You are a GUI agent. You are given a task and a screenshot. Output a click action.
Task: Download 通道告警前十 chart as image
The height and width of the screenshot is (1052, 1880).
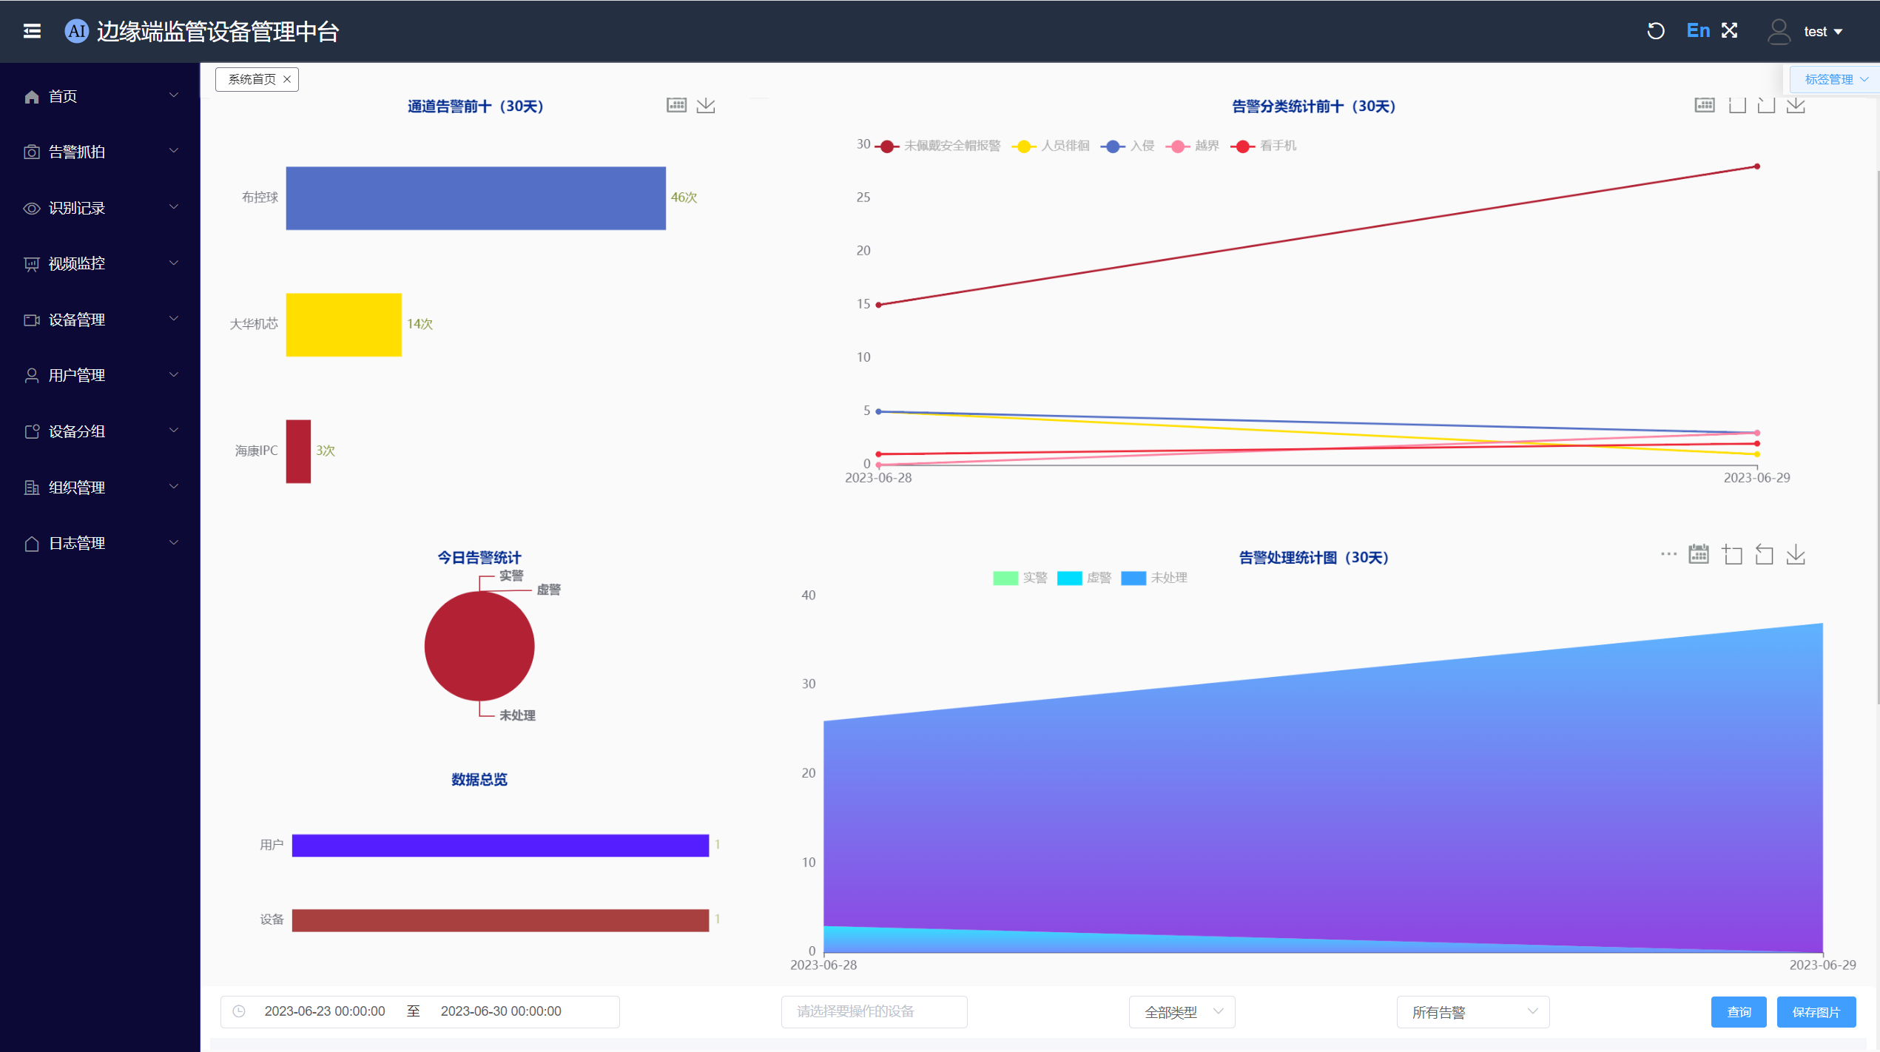click(706, 105)
